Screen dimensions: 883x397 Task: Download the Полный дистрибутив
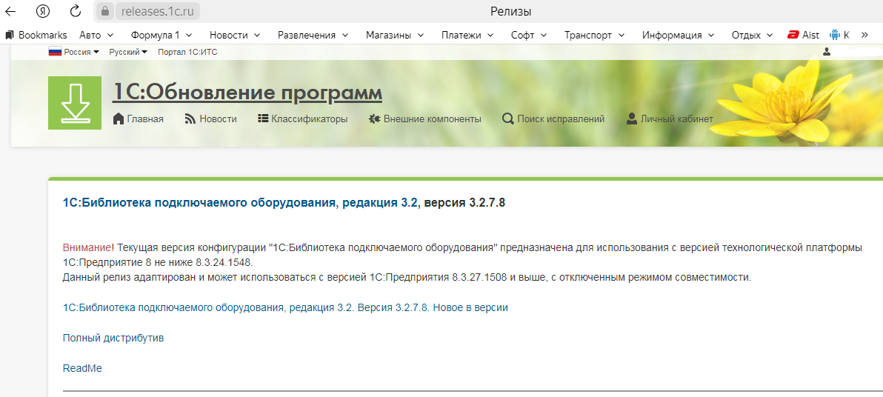point(113,338)
